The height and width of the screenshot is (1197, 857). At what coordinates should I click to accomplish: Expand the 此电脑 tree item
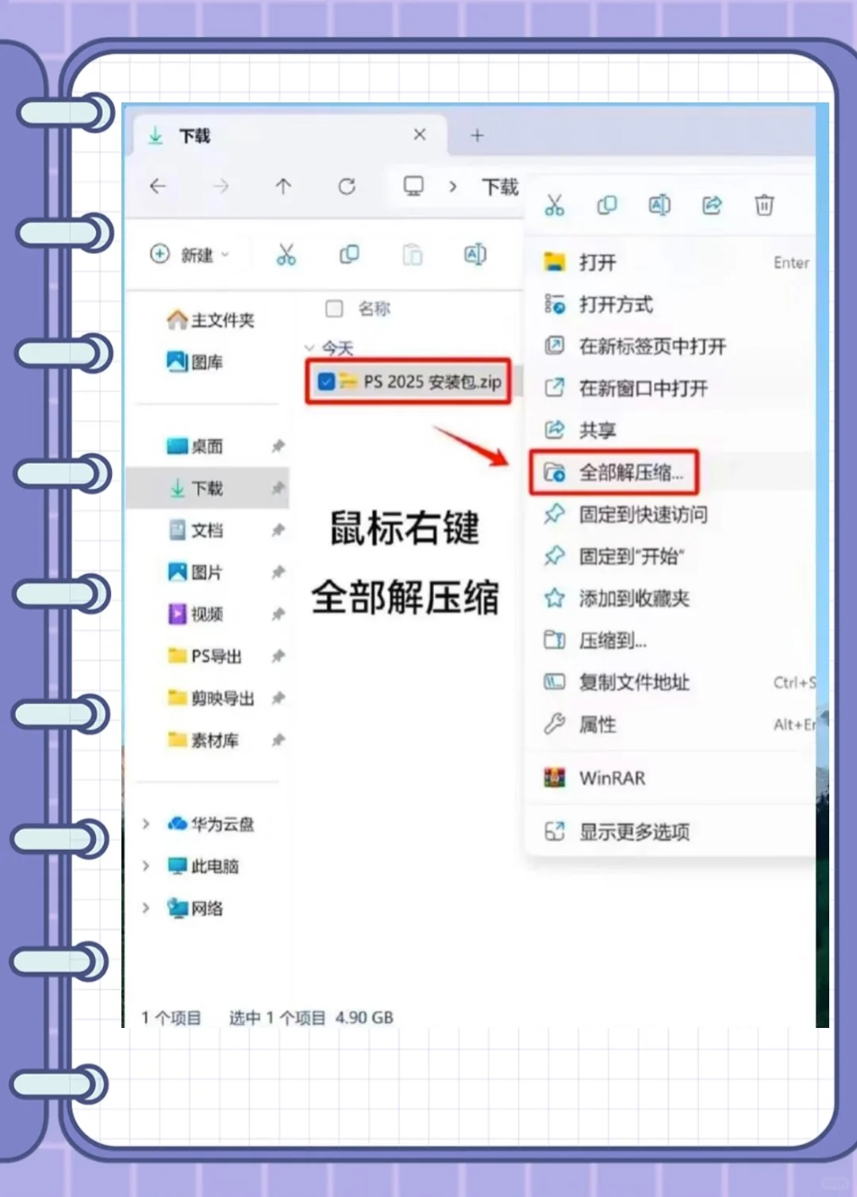click(x=145, y=866)
